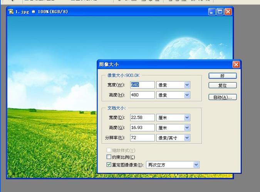Viewport: 260px width, 192px height.
Task: Expand the document height 厘米 dropdown
Action: point(187,127)
